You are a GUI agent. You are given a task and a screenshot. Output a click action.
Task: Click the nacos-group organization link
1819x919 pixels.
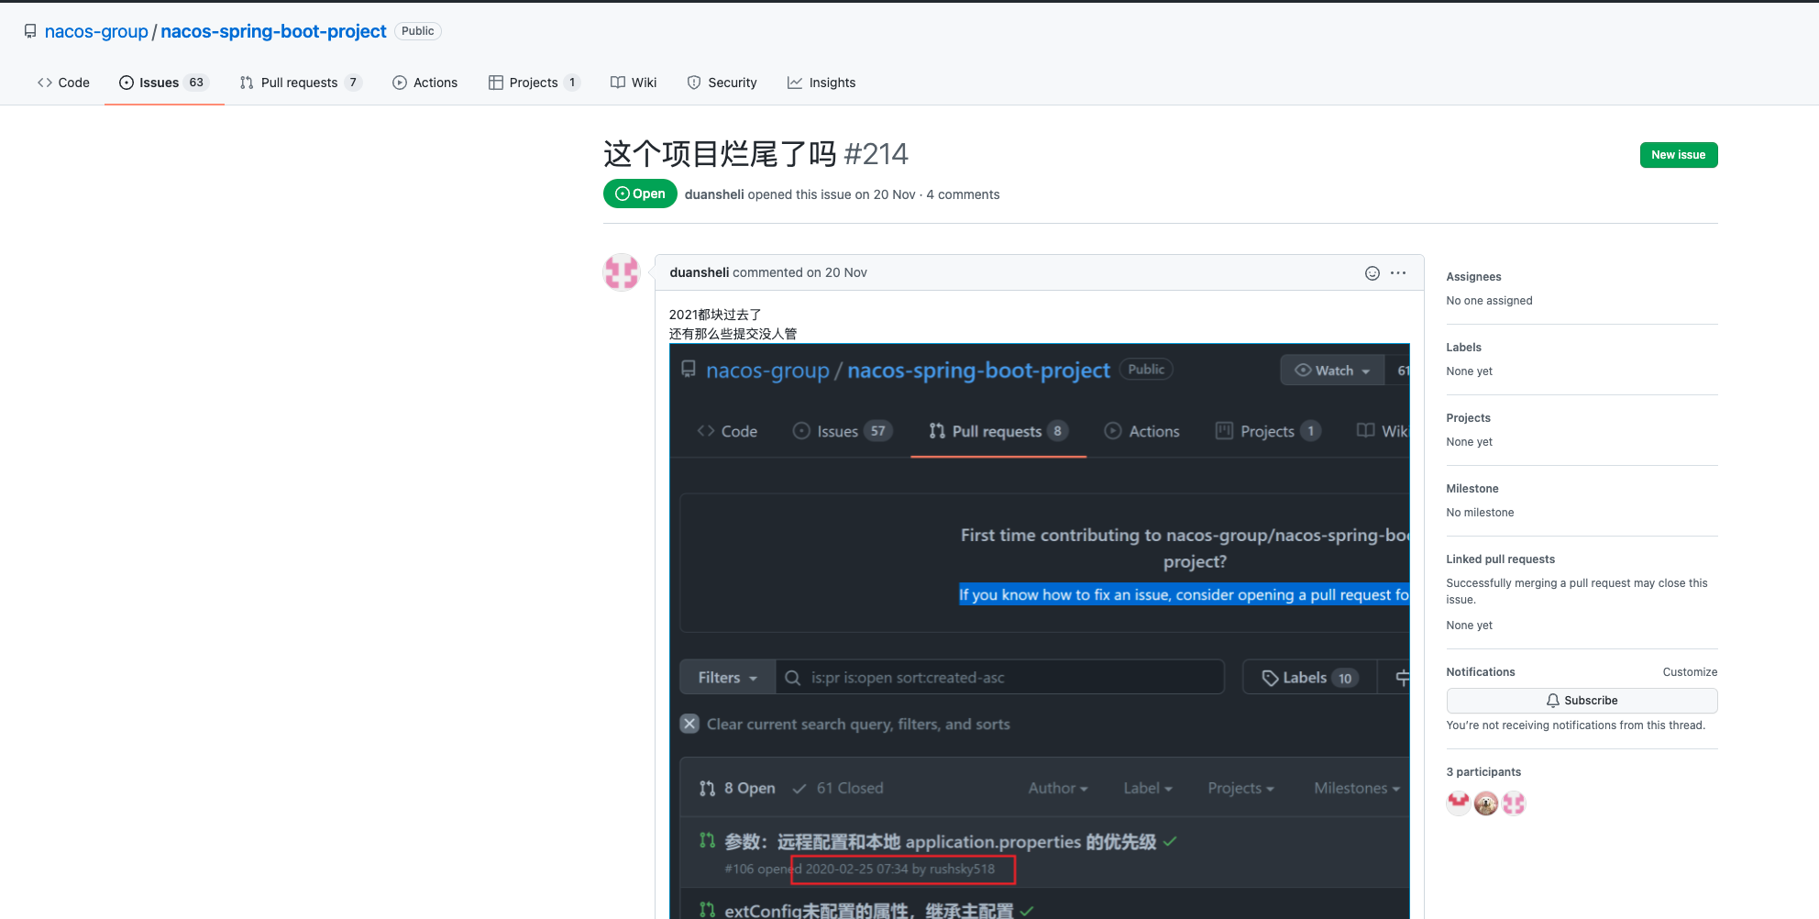(96, 31)
